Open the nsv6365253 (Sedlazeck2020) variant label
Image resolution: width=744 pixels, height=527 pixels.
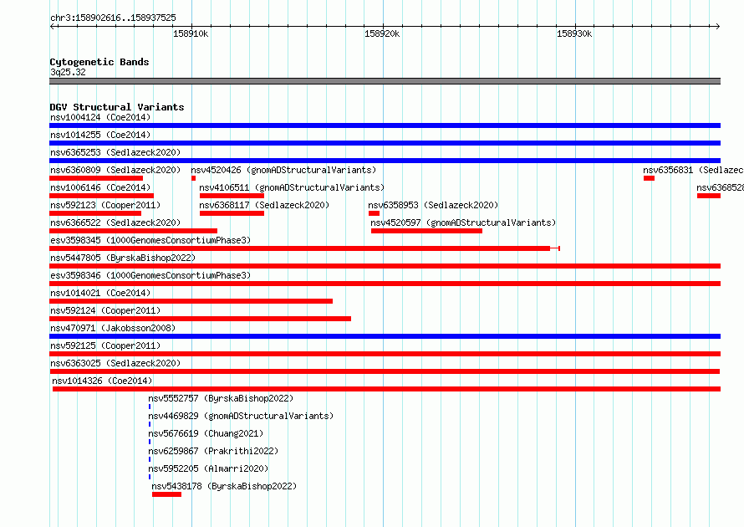point(115,152)
